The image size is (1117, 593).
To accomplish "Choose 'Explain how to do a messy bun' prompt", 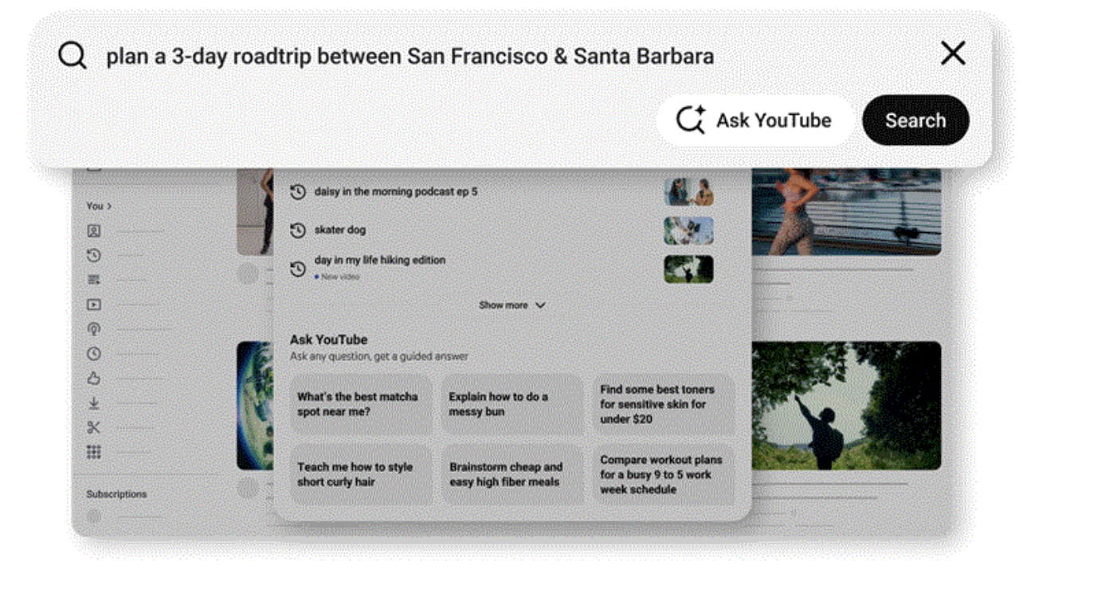I will [x=512, y=404].
